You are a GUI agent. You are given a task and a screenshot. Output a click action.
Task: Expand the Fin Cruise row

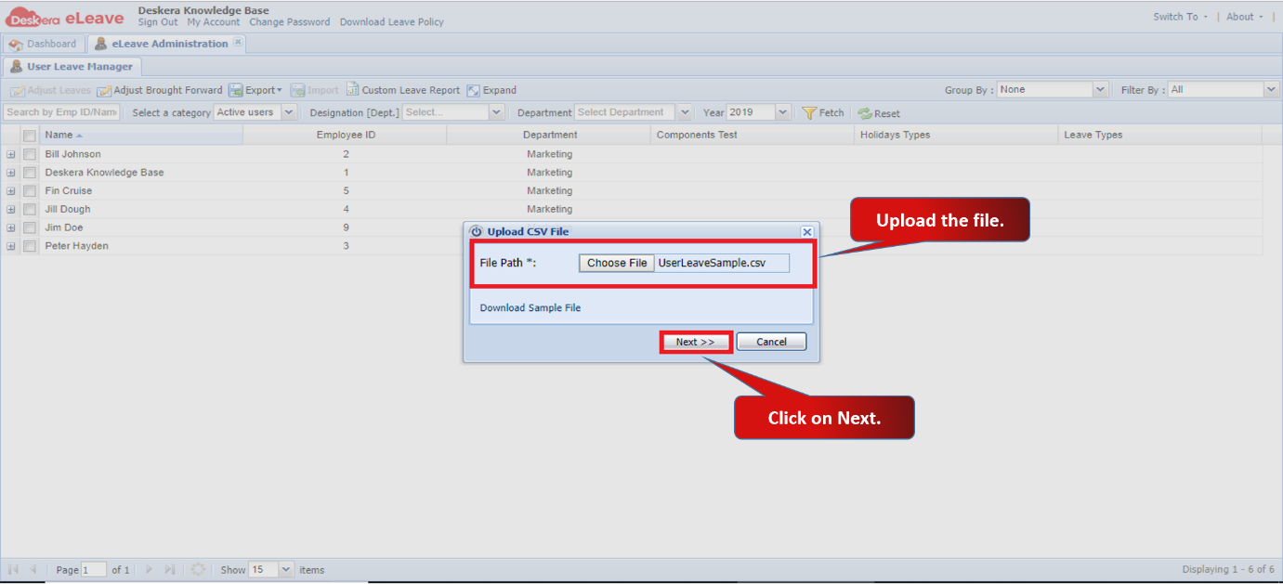tap(11, 191)
